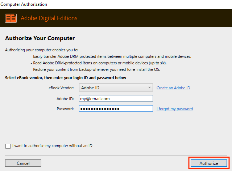
Task: Open the eBook Vendor dropdown arrow
Action: click(150, 87)
